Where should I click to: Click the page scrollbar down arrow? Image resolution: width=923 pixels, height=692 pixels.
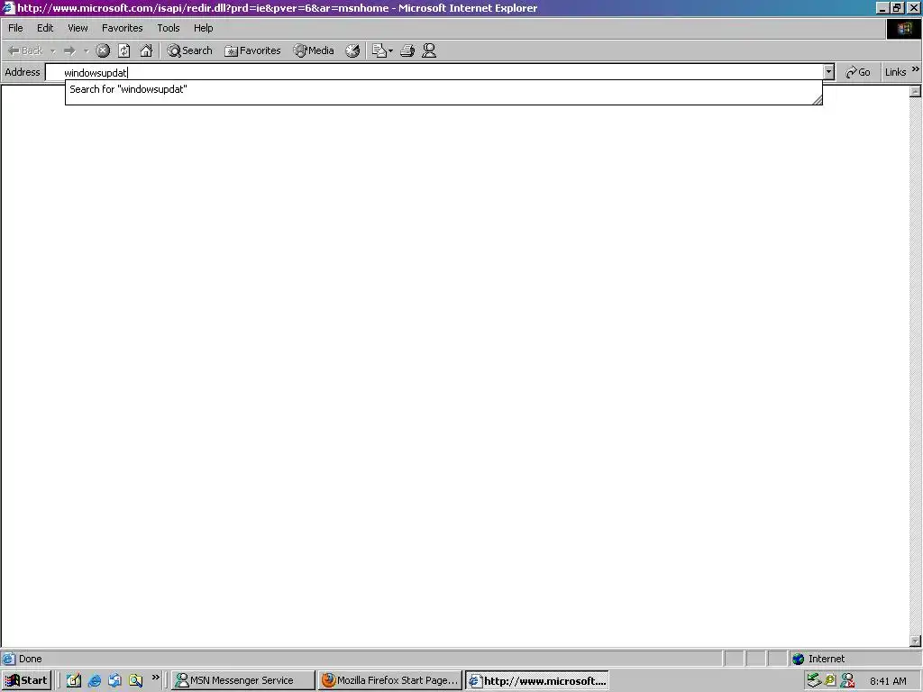coord(916,641)
